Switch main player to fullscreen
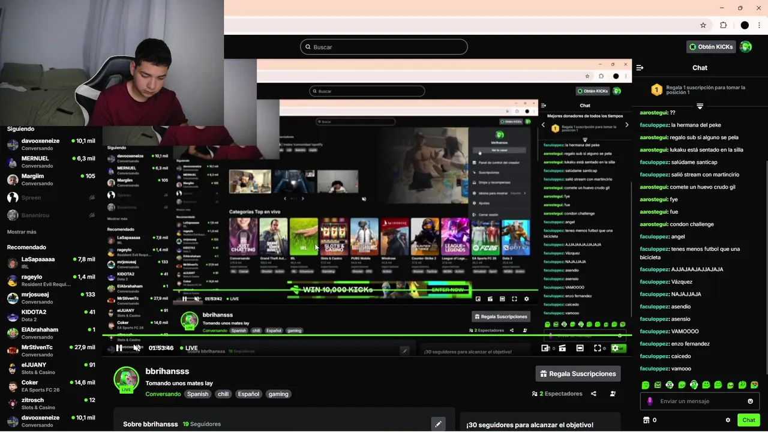Image resolution: width=768 pixels, height=432 pixels. [598, 348]
